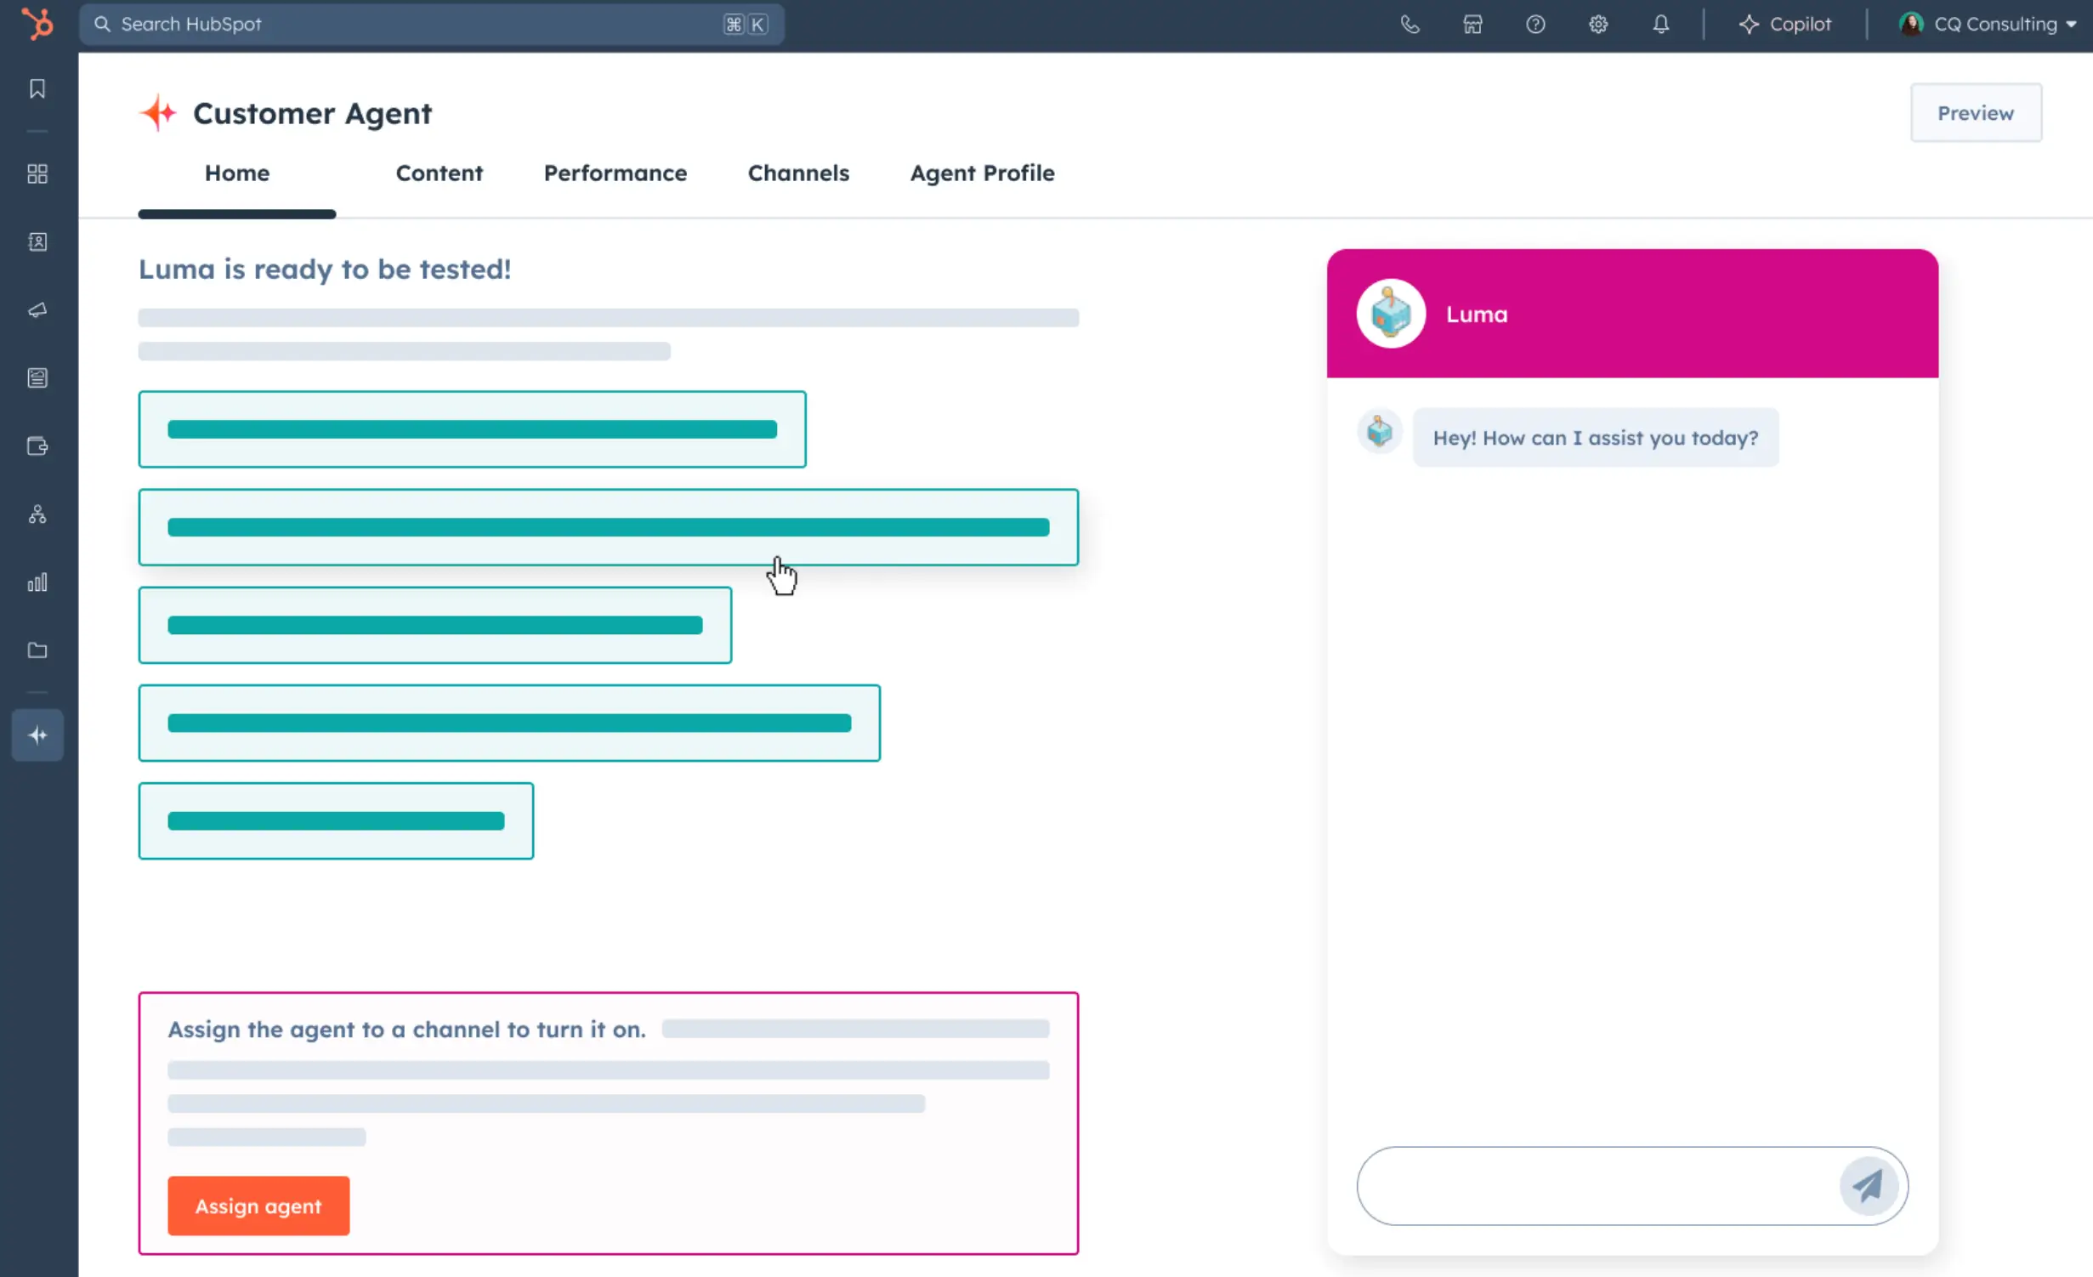Click the Assign agent button
This screenshot has height=1277, width=2093.
(x=258, y=1206)
